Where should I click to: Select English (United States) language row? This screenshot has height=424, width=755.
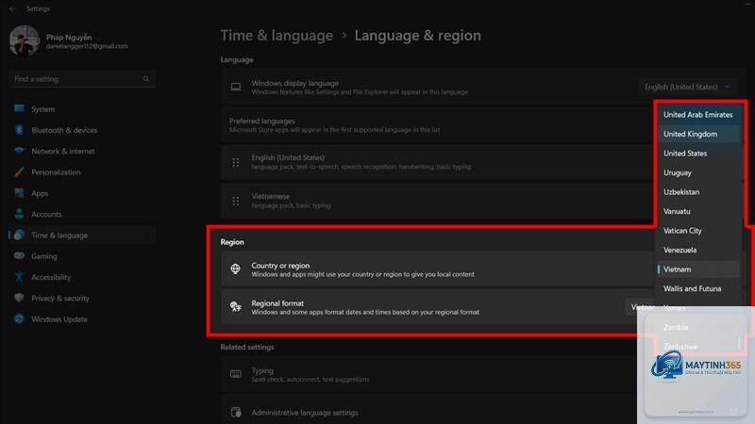point(437,162)
